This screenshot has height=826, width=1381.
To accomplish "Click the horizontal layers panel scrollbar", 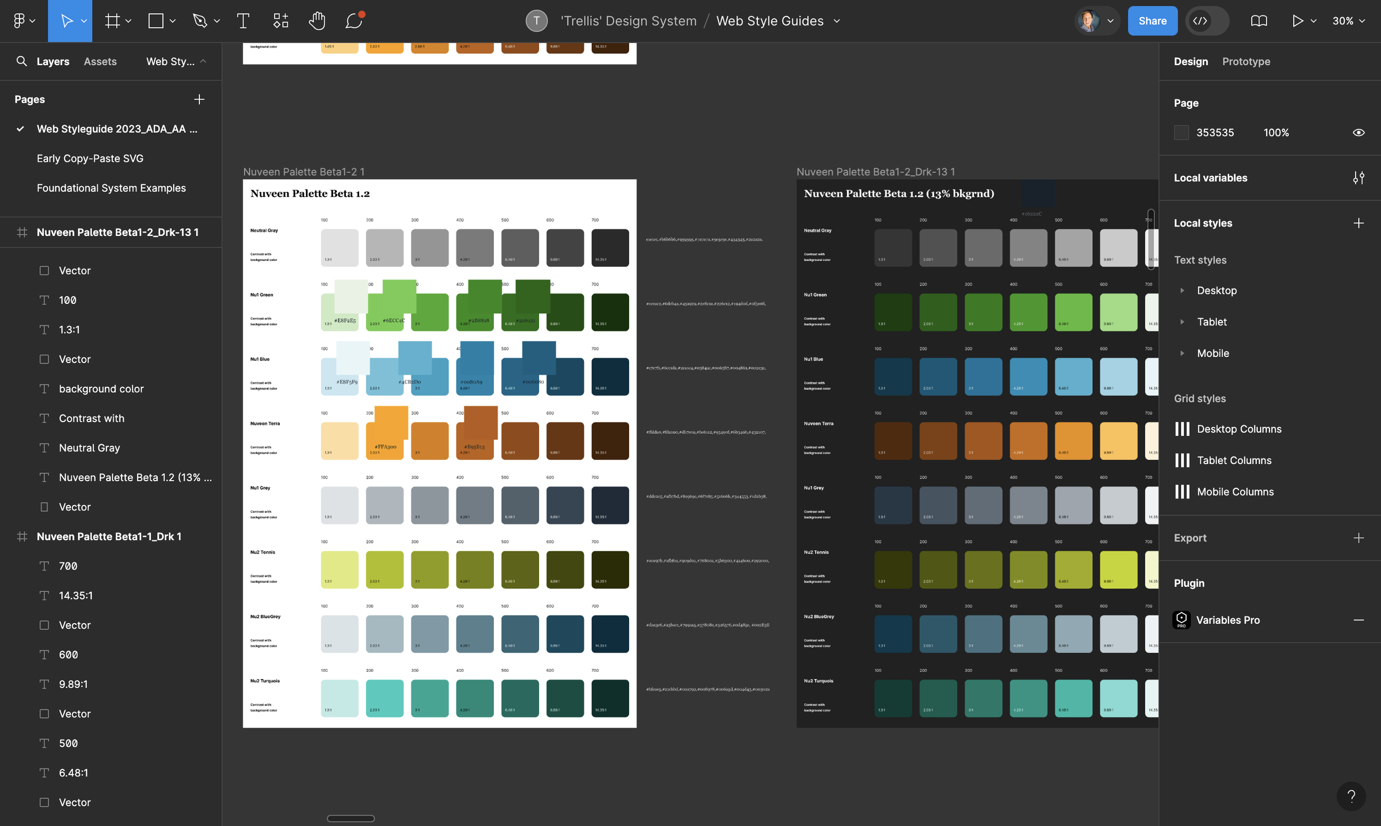I will tap(351, 818).
